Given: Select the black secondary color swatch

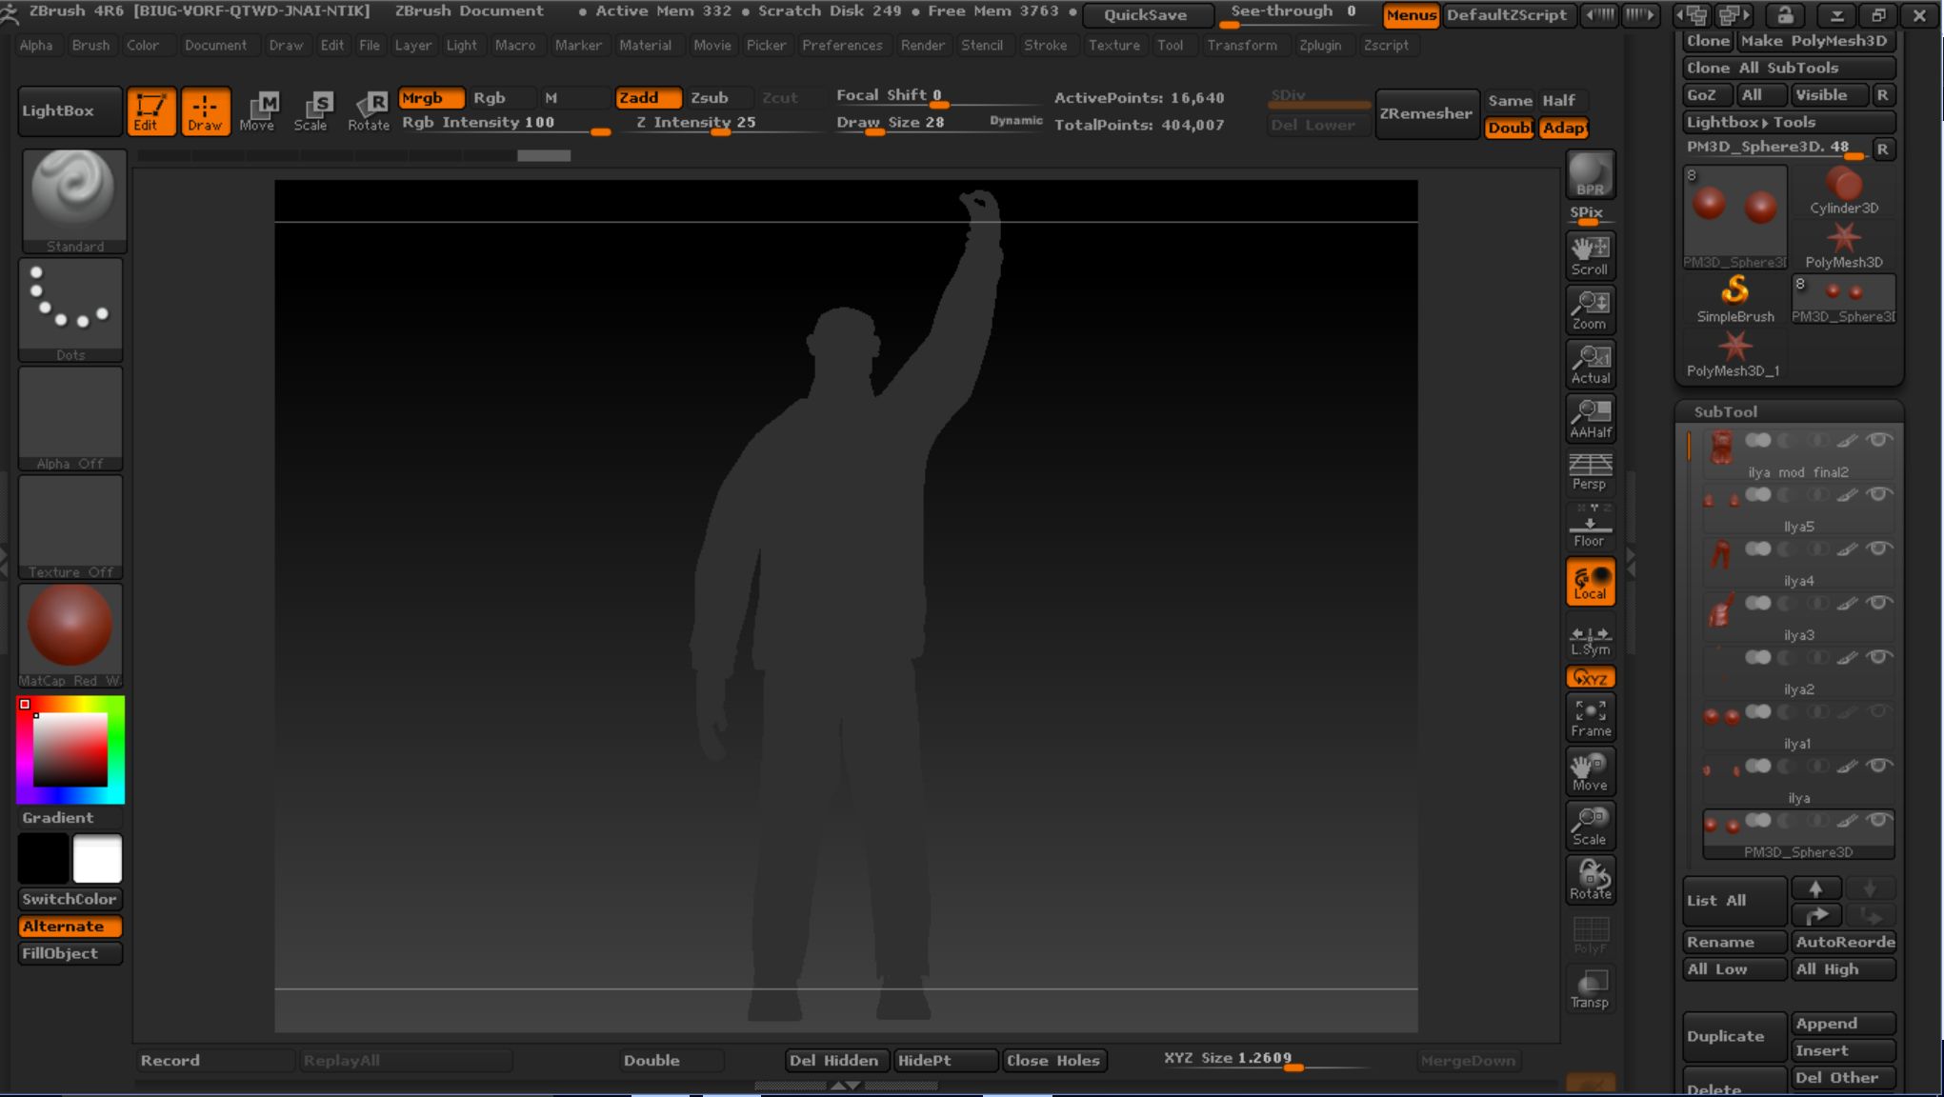Looking at the screenshot, I should click(x=44, y=859).
